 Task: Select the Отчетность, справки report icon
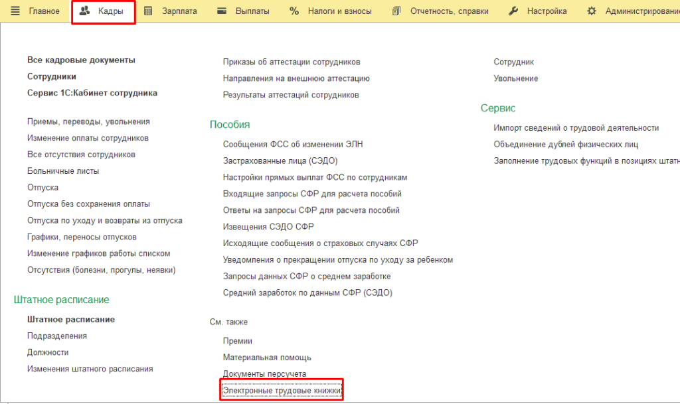396,10
